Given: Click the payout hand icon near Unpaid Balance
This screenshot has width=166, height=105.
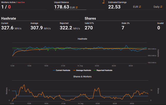Looking at the screenshot, I should [104, 2].
